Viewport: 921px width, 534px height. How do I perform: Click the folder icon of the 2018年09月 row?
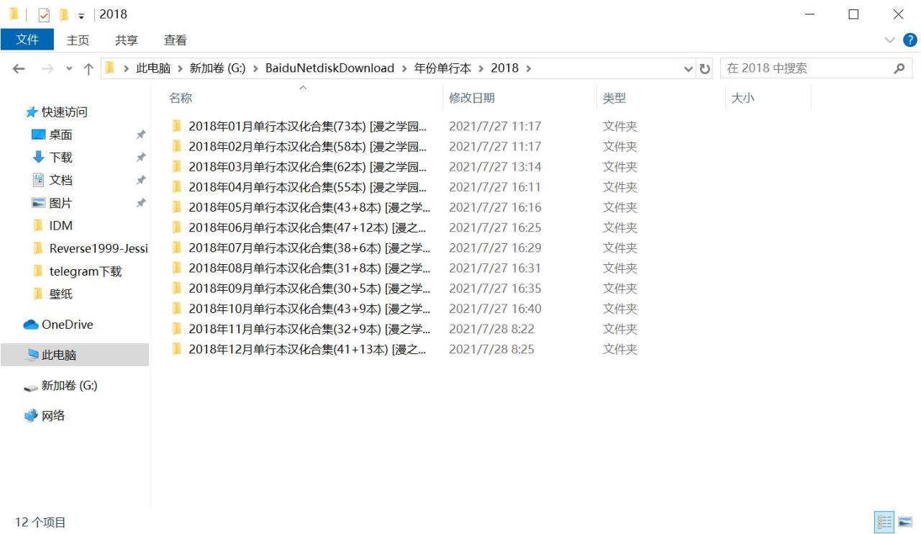pos(177,288)
